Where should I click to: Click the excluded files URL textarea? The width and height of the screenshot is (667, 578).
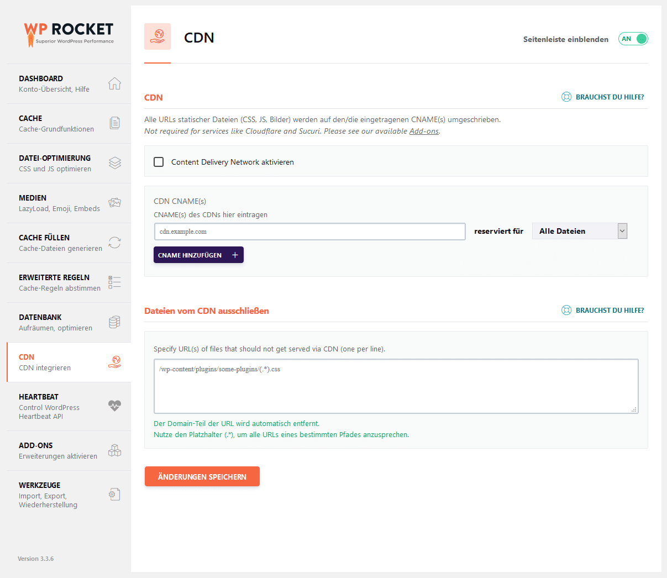pos(396,386)
